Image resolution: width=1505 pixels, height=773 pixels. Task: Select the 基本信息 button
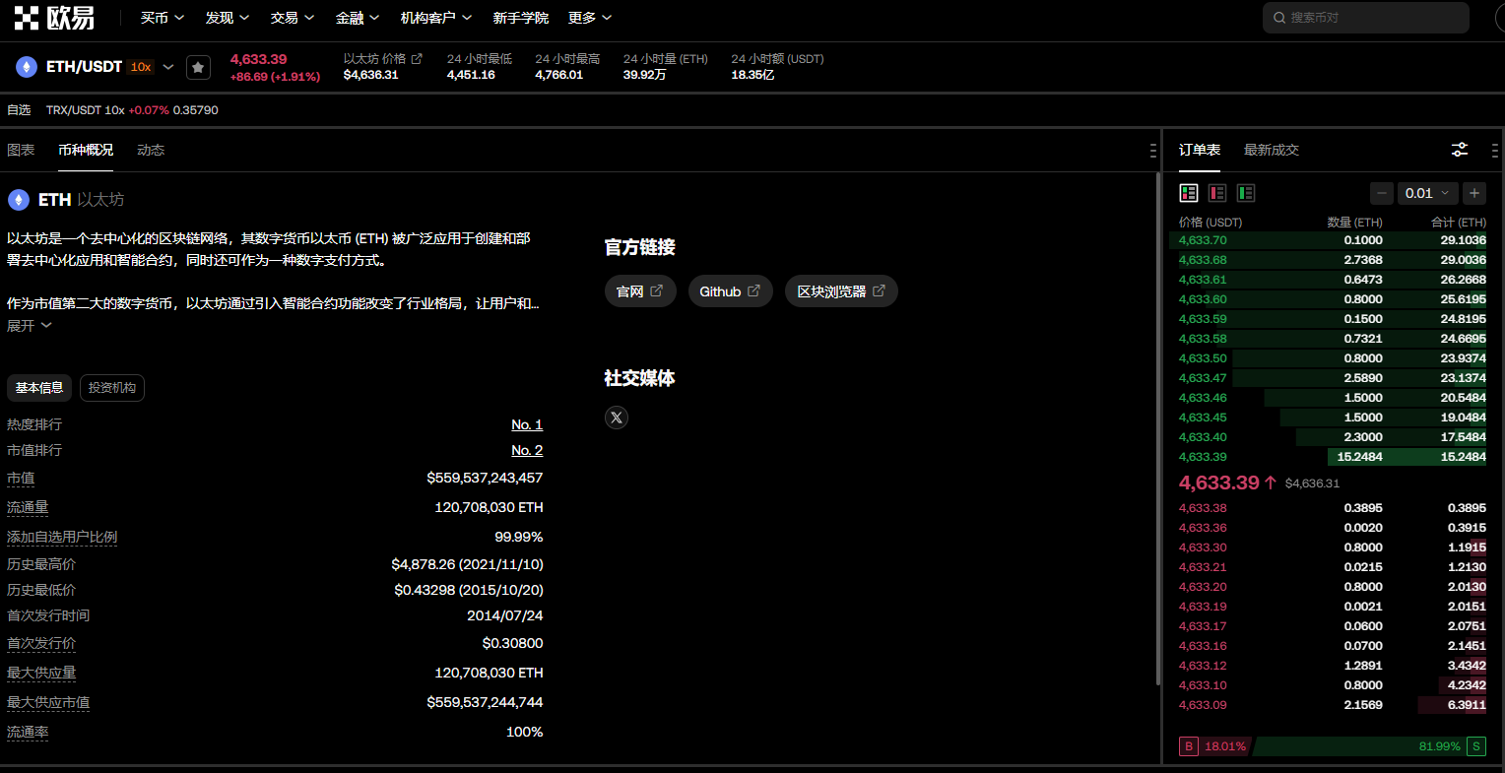[x=39, y=388]
